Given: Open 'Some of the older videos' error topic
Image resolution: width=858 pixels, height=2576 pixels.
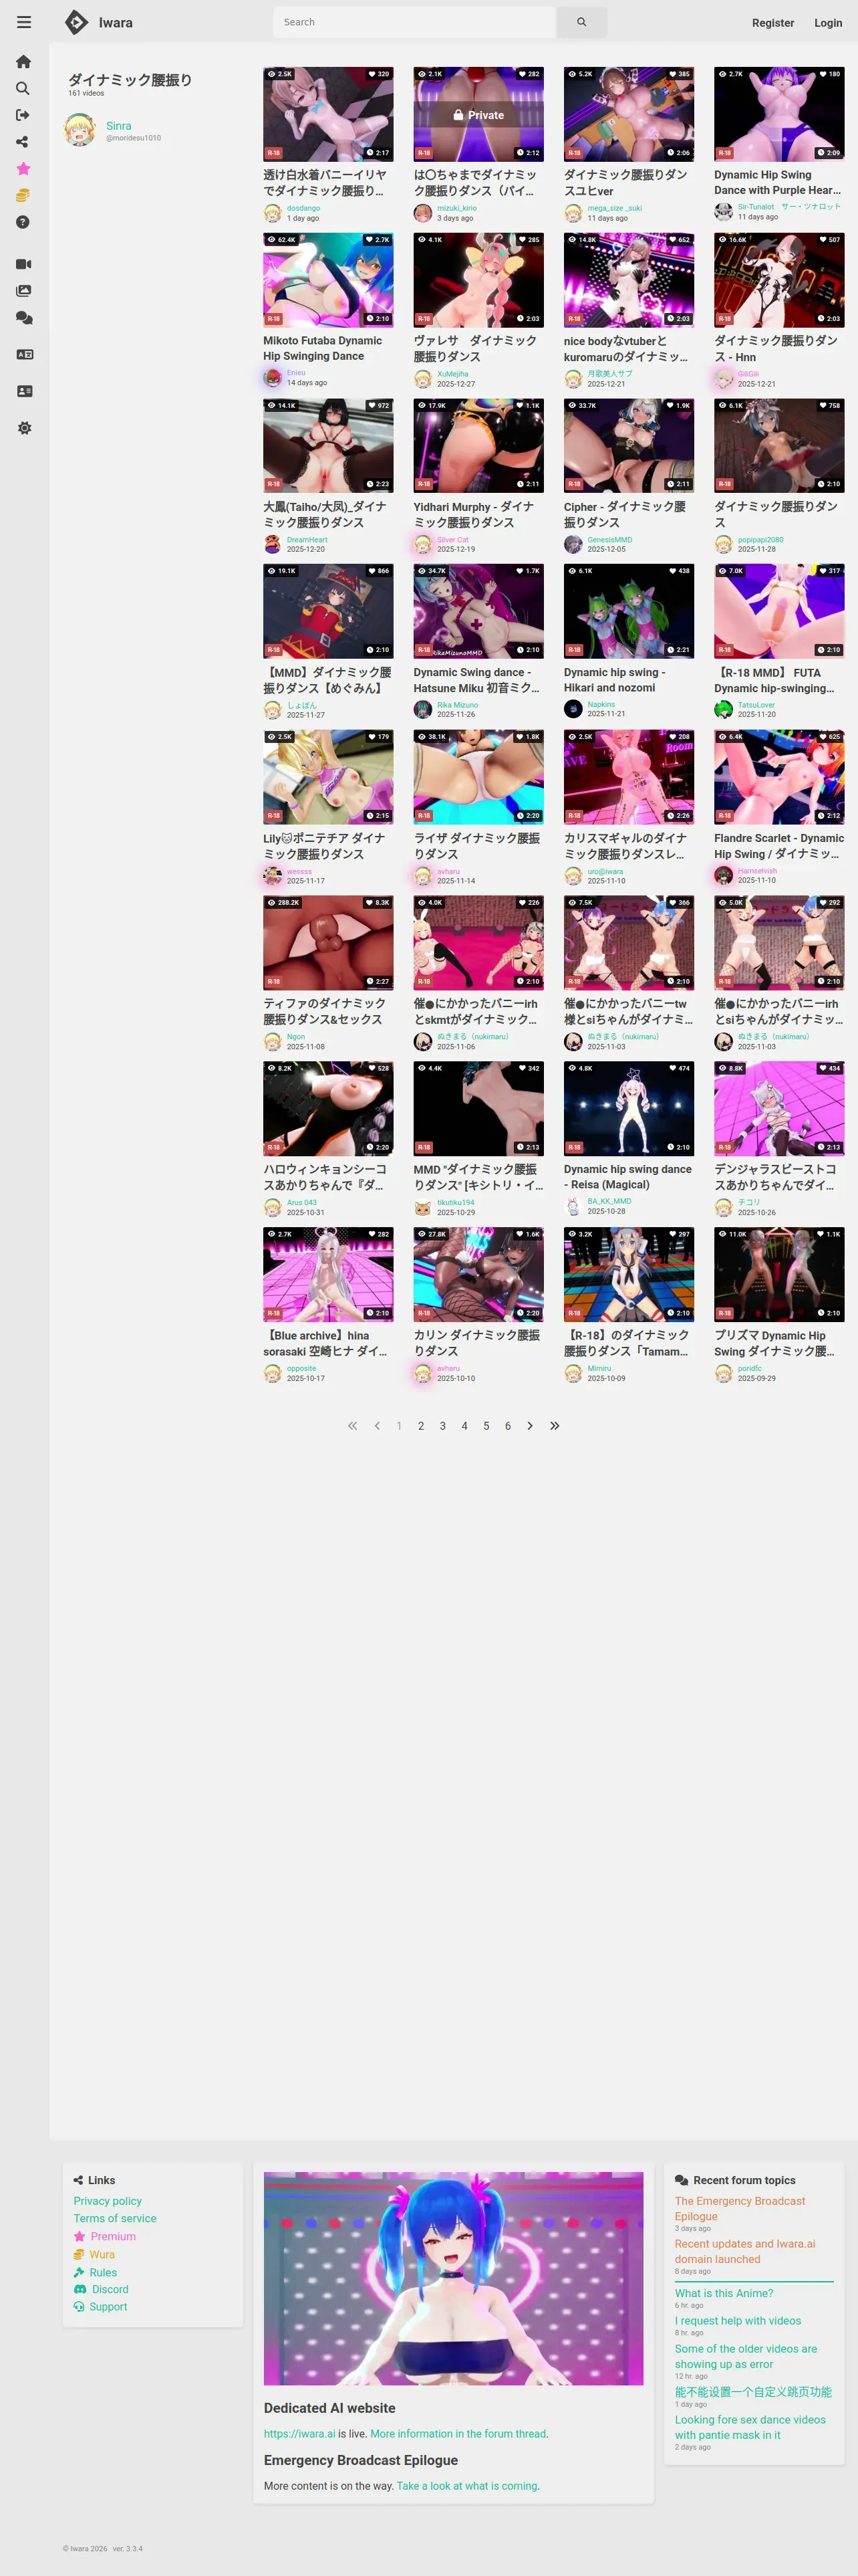Looking at the screenshot, I should point(745,2356).
